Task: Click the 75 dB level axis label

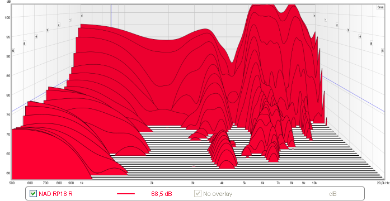Action: 8,114
